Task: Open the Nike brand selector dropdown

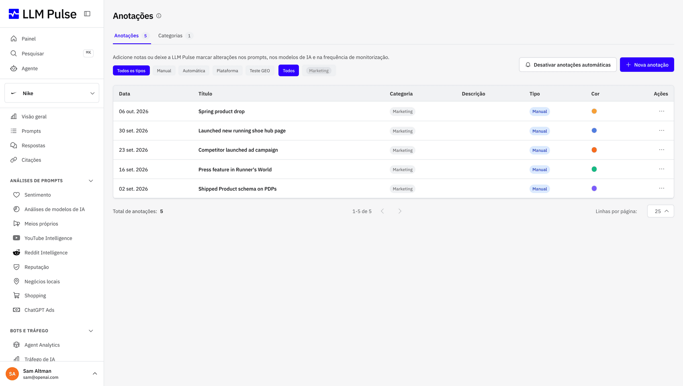Action: coord(52,93)
